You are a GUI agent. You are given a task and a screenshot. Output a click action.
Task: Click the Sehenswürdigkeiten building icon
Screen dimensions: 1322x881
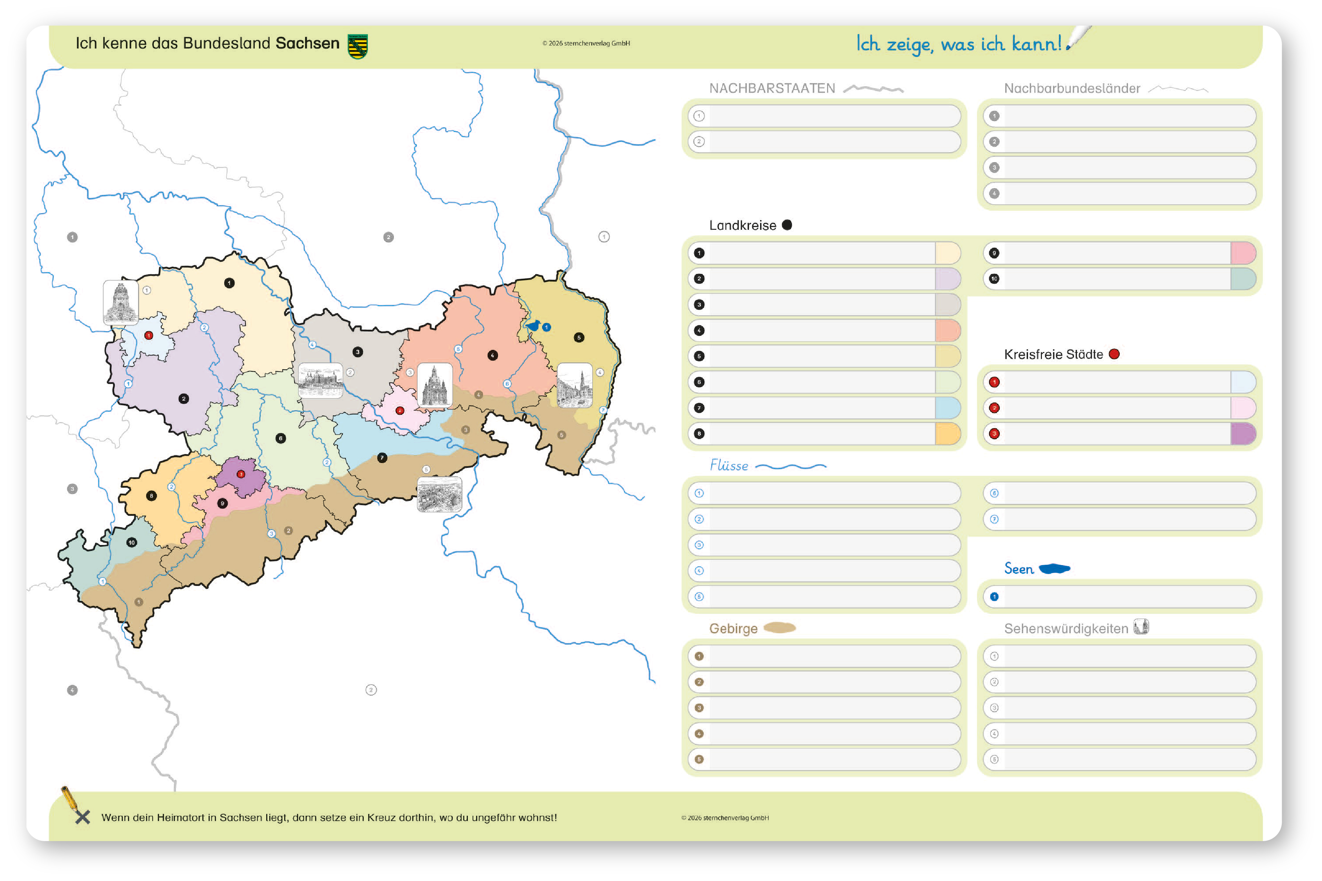pyautogui.click(x=1140, y=627)
